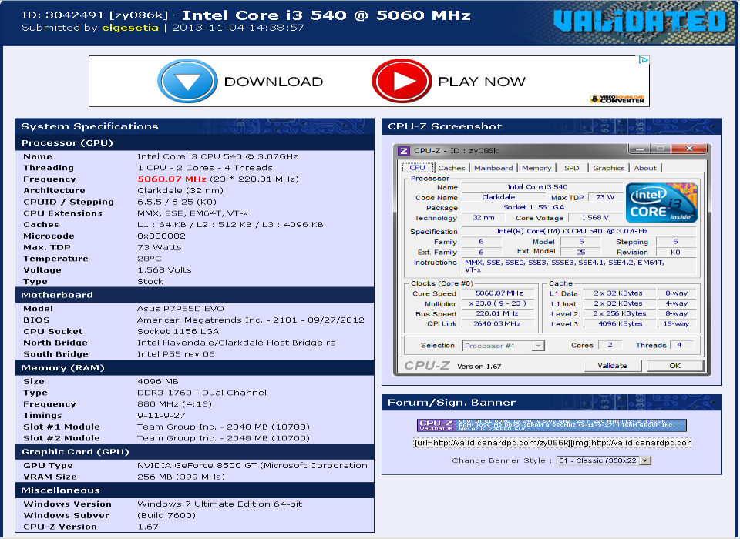
Task: Open the About tab
Action: [644, 168]
